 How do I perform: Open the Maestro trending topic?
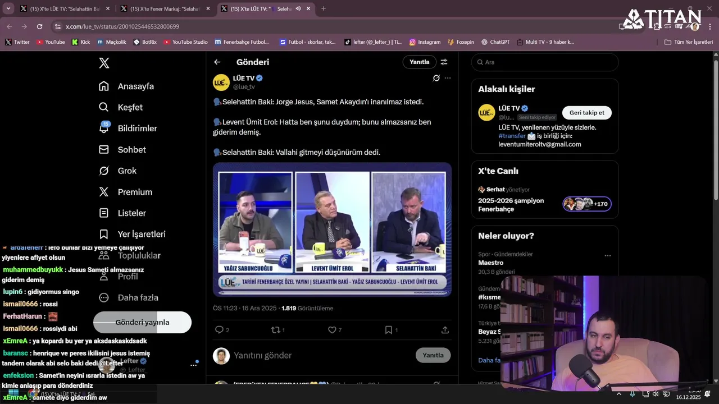point(490,263)
